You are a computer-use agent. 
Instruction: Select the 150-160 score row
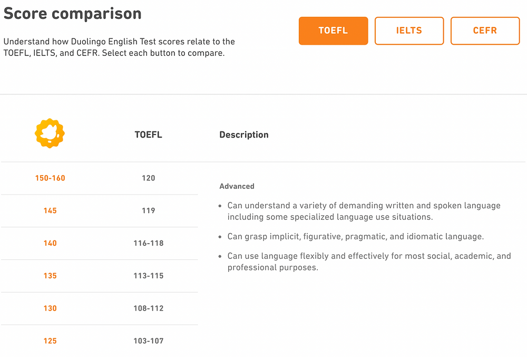point(100,178)
